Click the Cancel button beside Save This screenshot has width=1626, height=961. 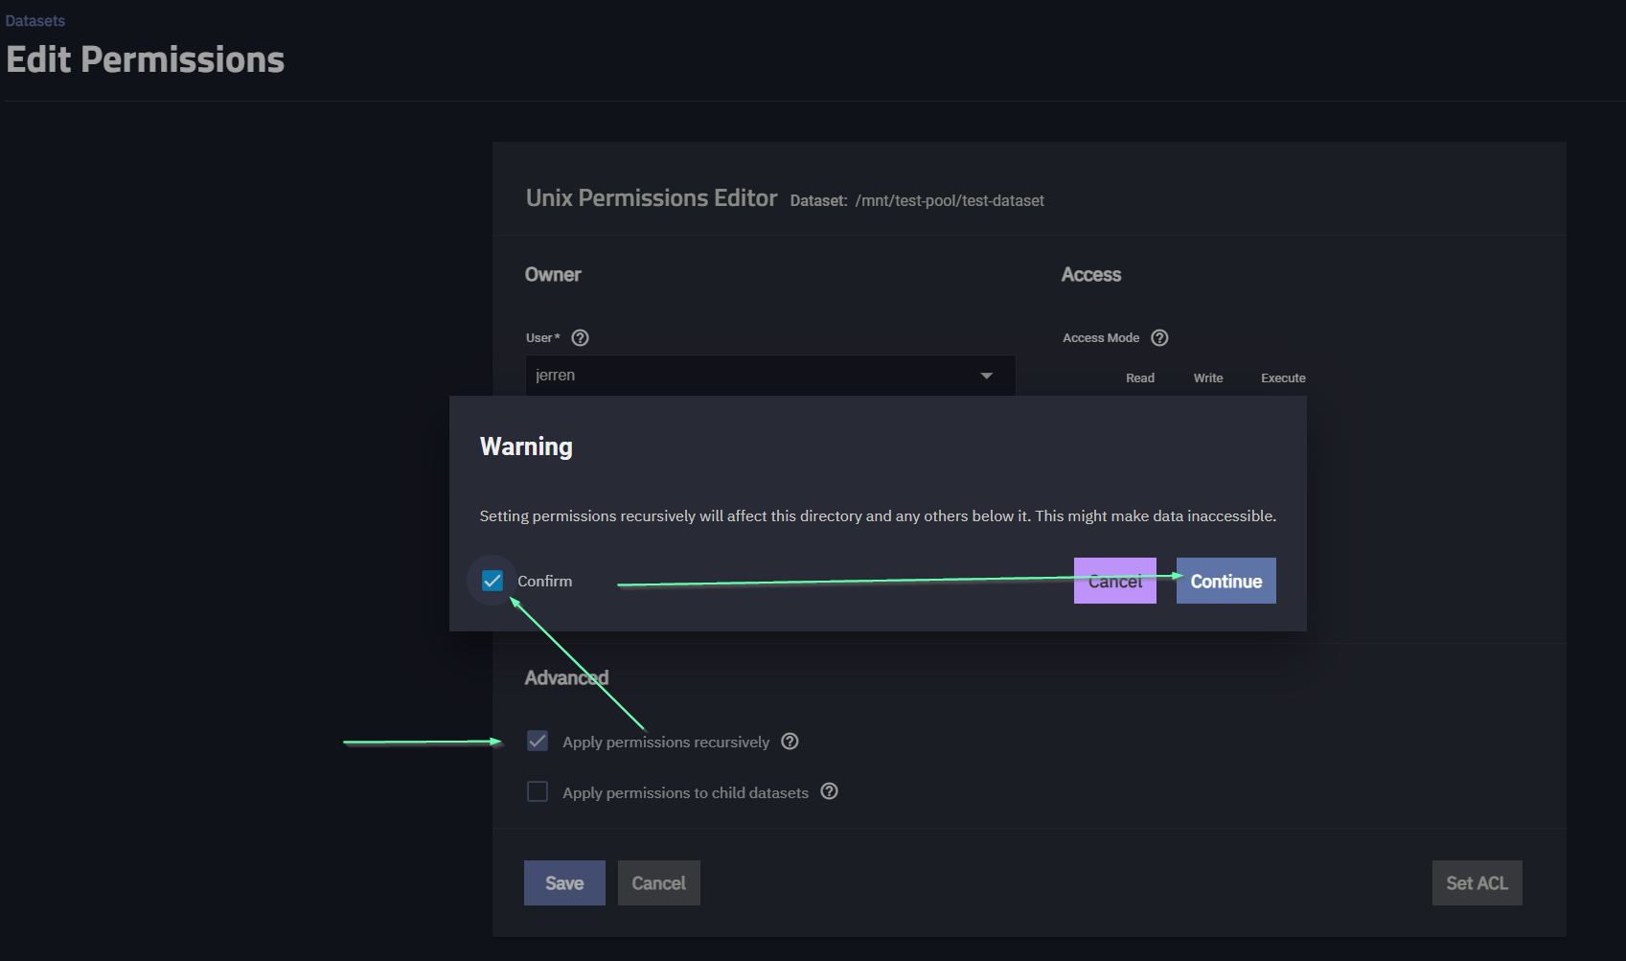coord(659,882)
